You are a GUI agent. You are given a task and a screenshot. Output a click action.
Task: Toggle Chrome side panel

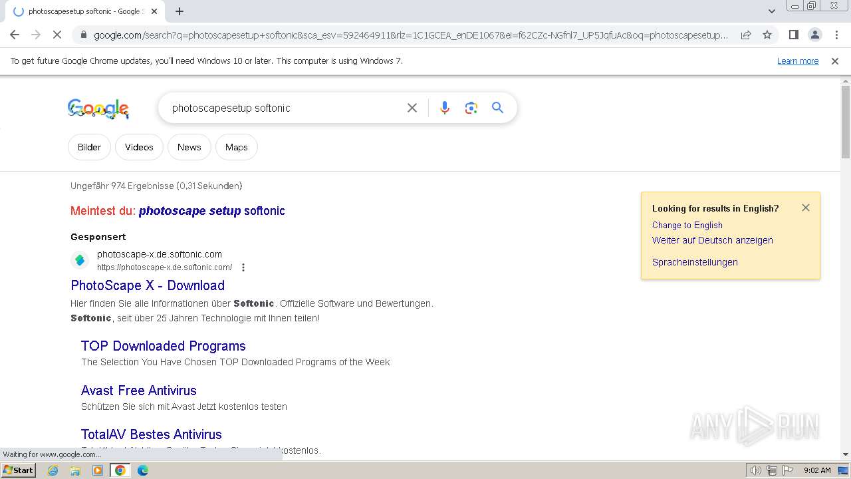pyautogui.click(x=793, y=35)
